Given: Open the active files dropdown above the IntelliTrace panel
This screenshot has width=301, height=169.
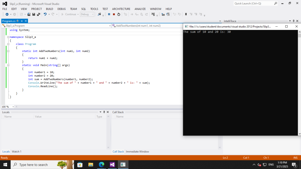Looking at the screenshot, I should coord(220,21).
